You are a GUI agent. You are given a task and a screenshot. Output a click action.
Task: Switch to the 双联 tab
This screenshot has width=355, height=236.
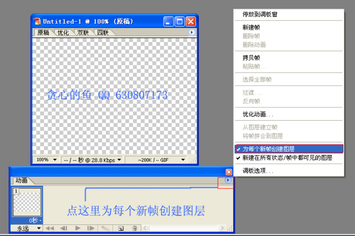click(83, 33)
